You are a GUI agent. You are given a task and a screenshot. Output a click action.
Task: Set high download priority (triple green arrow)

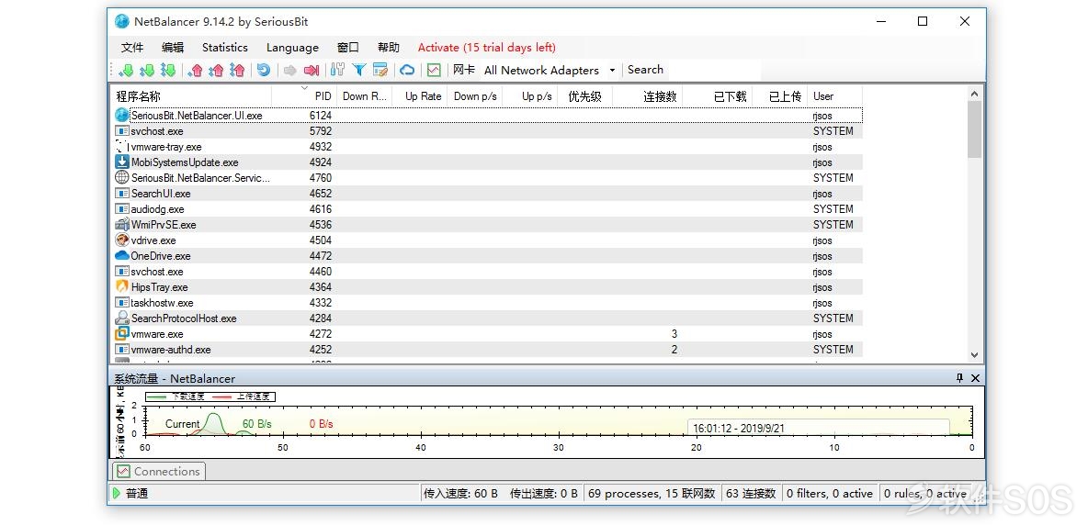tap(168, 70)
